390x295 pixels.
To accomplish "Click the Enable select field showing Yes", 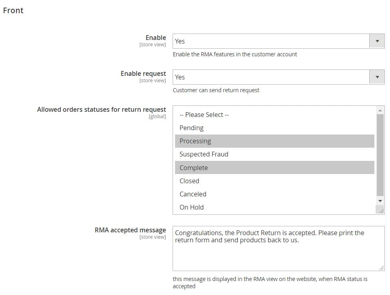I will 279,41.
